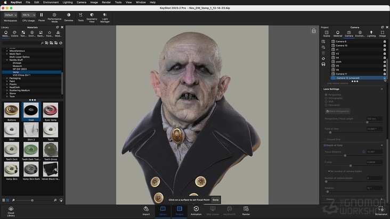Open the Geometry View

click(92, 15)
